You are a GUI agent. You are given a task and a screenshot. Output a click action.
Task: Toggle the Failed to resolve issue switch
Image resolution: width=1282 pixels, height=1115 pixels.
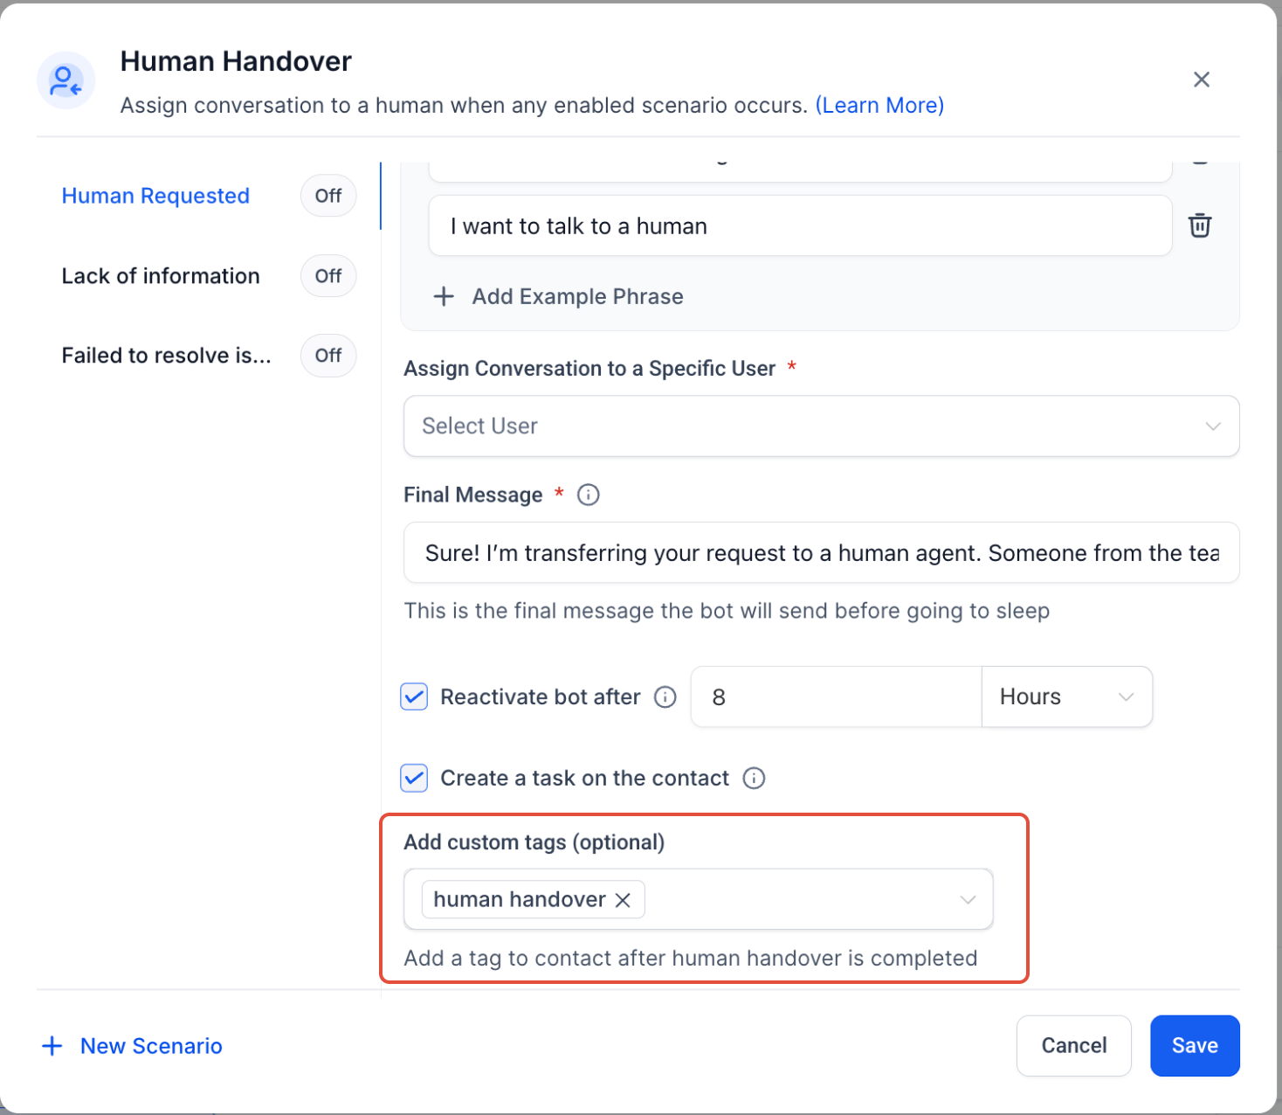pos(328,356)
